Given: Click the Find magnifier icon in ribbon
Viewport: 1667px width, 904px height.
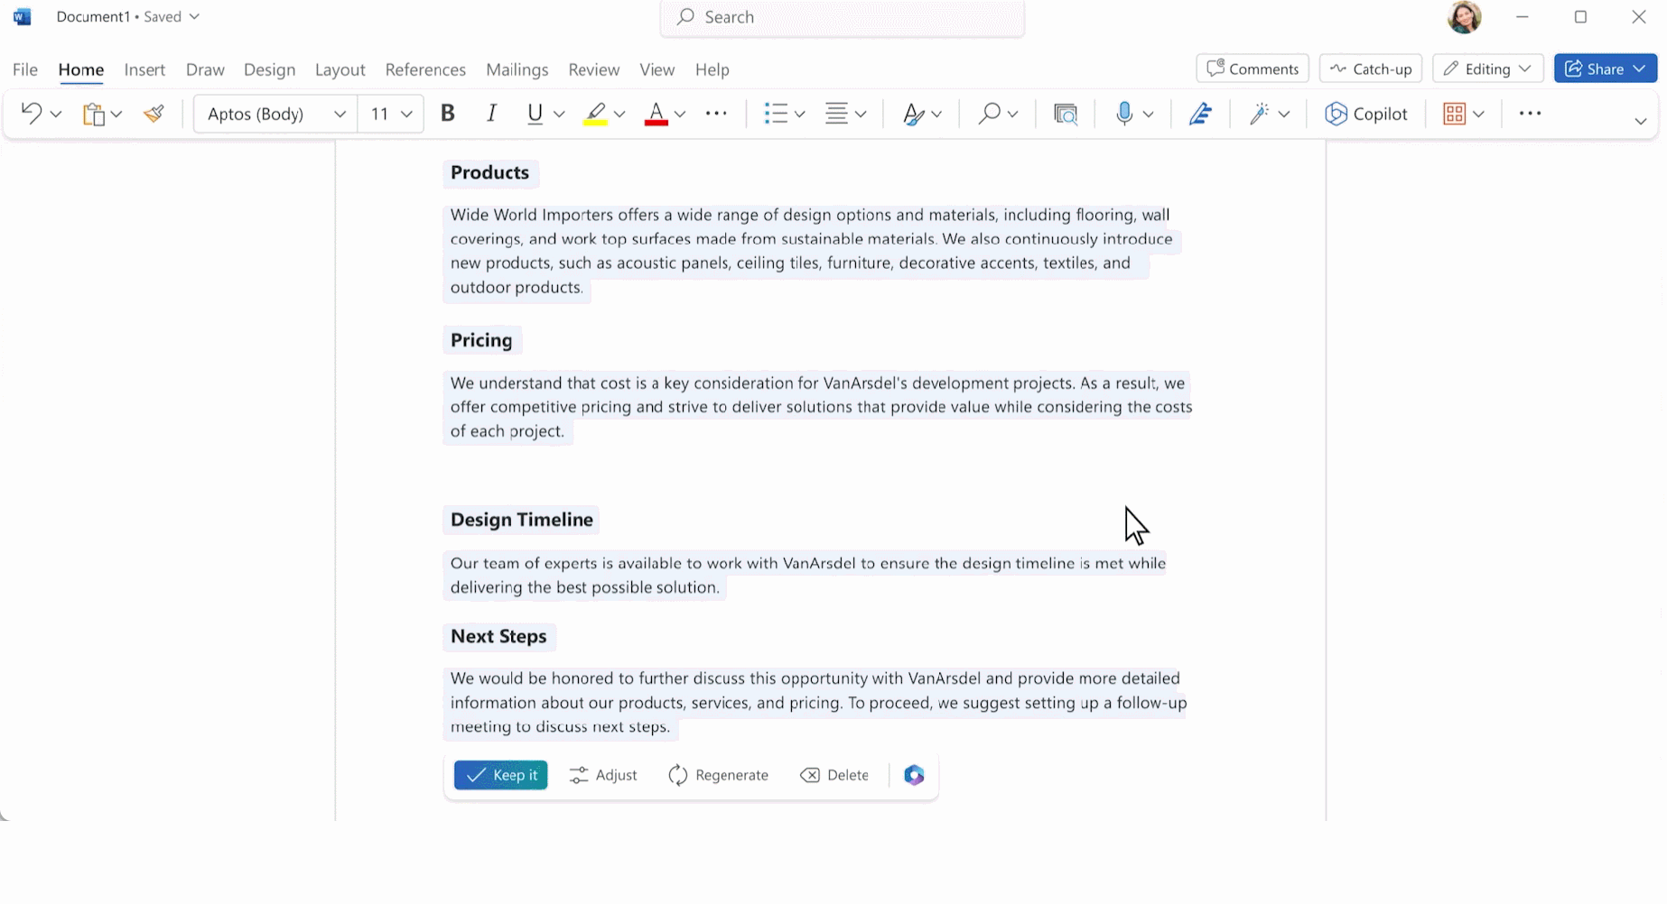Looking at the screenshot, I should pos(990,114).
